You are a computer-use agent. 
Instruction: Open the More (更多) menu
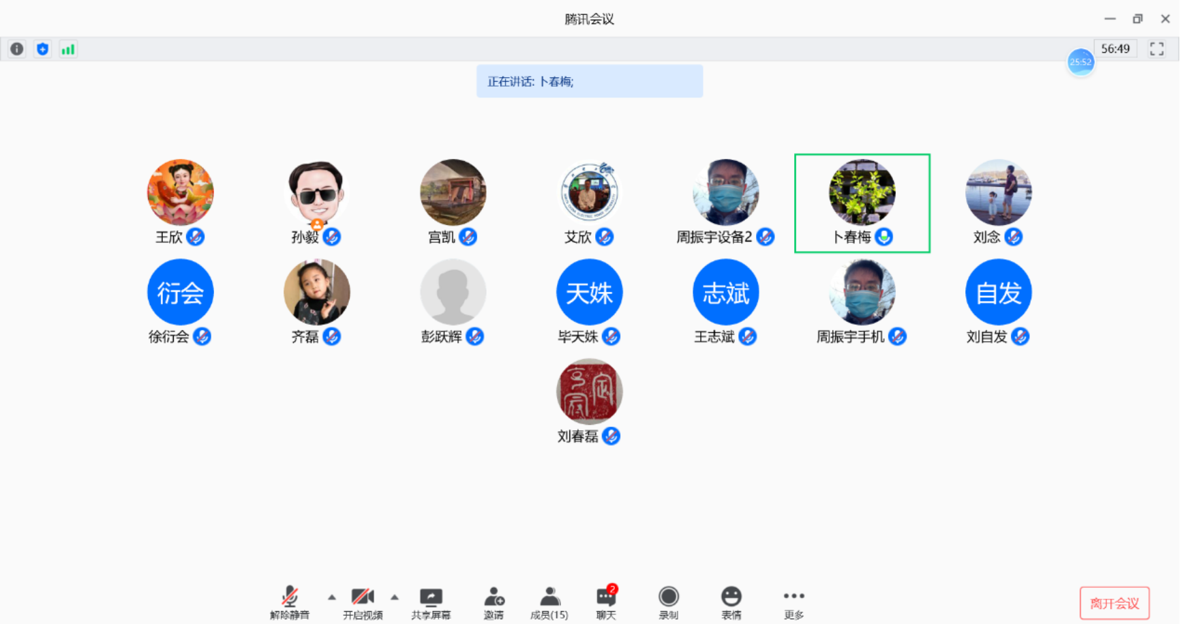coord(793,603)
